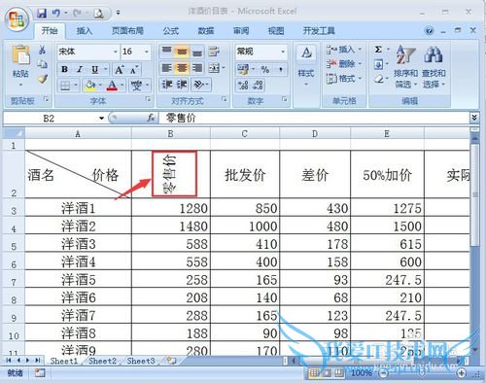Apply the yellow fill color bucket

(90, 86)
